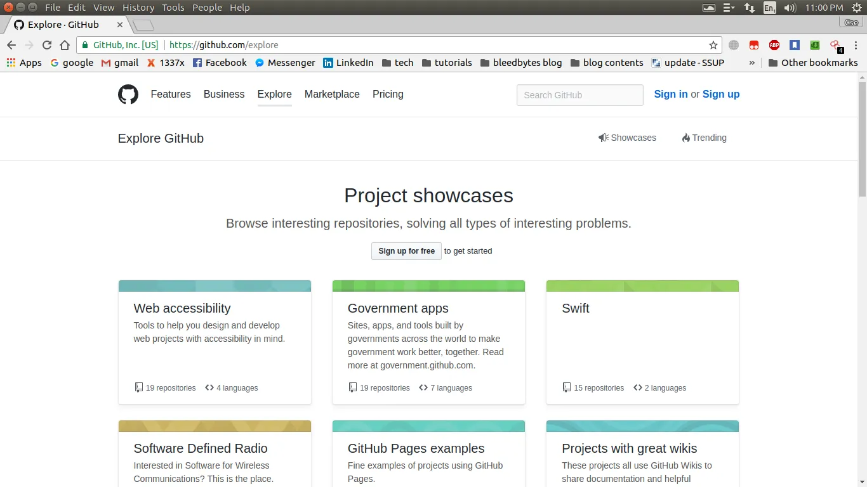
Task: Open the Gmail bookmark
Action: 120,63
